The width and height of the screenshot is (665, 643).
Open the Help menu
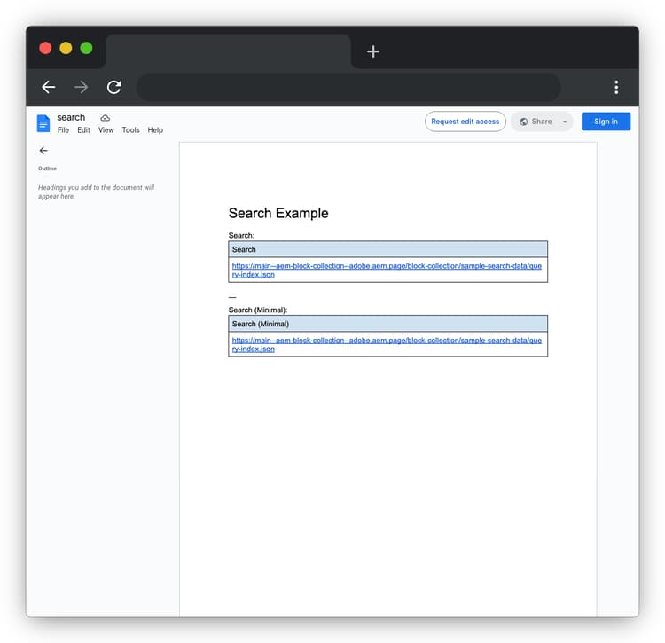point(155,130)
